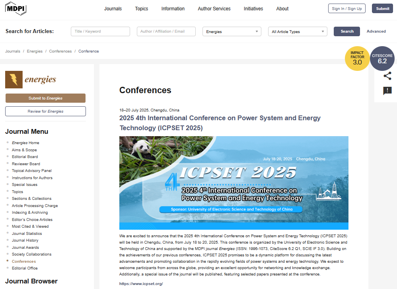Open Energies Home in Journal Menu
The width and height of the screenshot is (397, 289).
(x=25, y=143)
